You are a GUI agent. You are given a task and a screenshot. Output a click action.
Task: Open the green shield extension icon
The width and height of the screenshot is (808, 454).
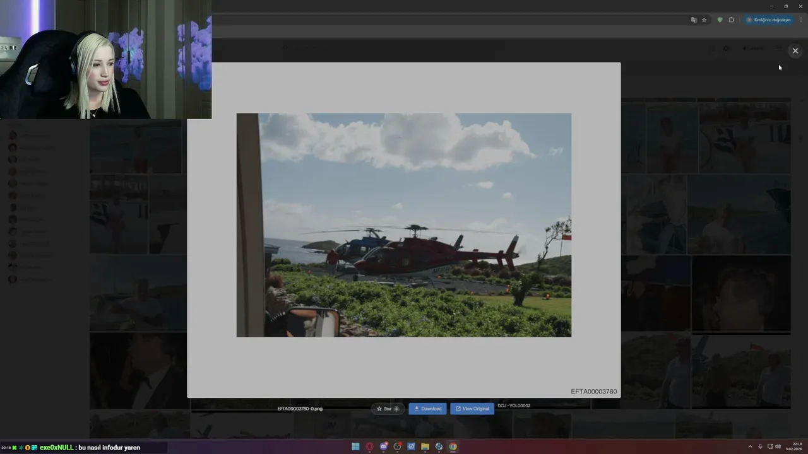(720, 20)
